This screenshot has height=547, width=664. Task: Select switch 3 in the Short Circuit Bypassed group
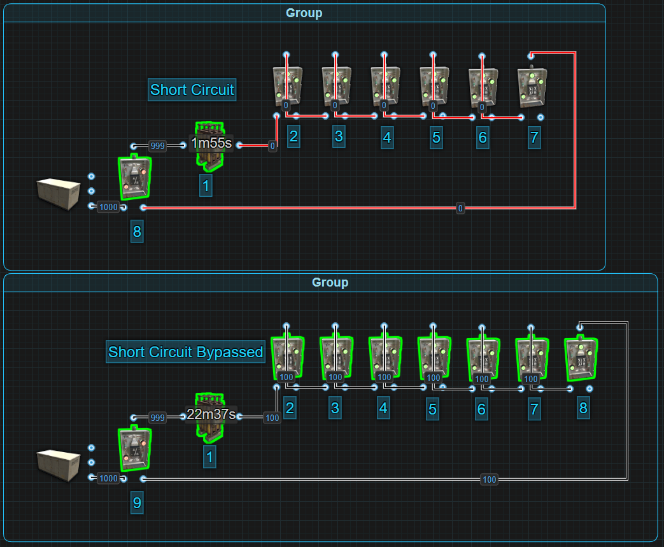click(x=335, y=358)
